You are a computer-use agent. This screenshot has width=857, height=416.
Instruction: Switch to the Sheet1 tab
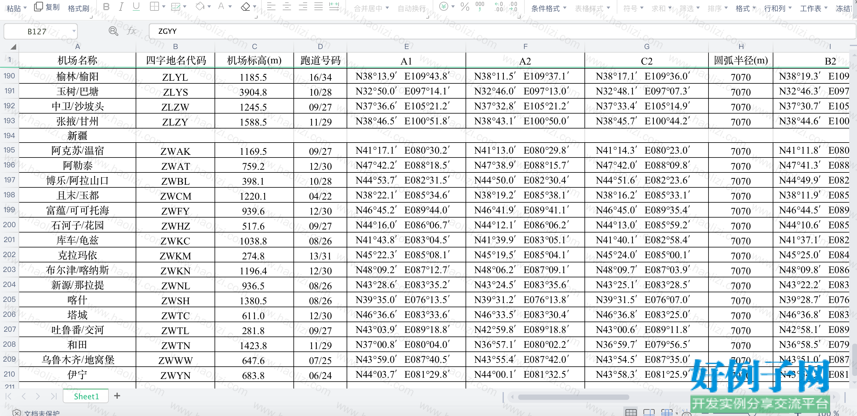pos(86,396)
